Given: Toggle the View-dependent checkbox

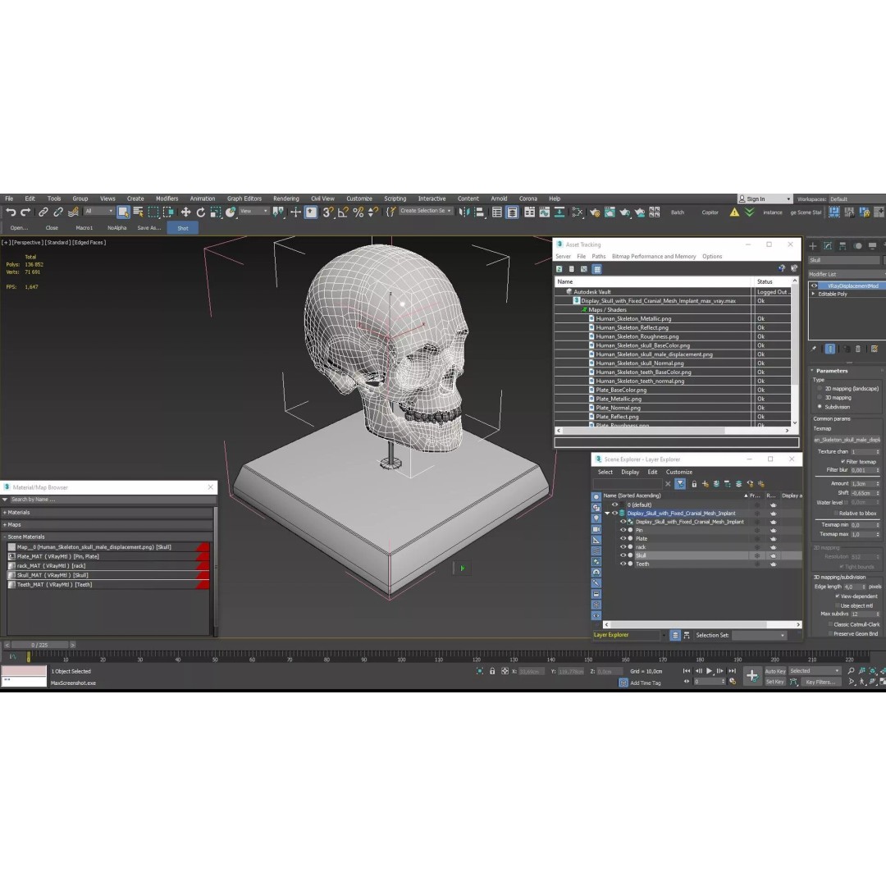Looking at the screenshot, I should (837, 596).
